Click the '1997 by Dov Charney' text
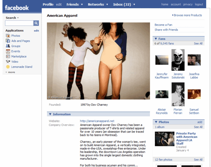211x167 pixels. (94, 105)
